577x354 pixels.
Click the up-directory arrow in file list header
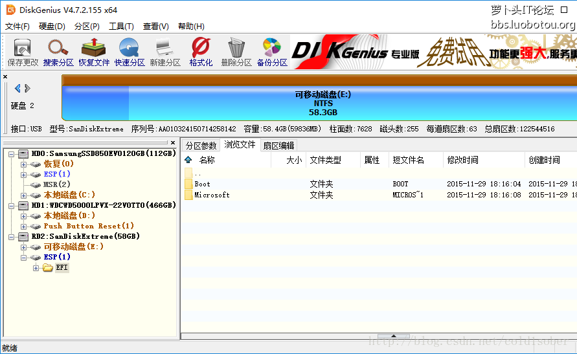point(188,160)
